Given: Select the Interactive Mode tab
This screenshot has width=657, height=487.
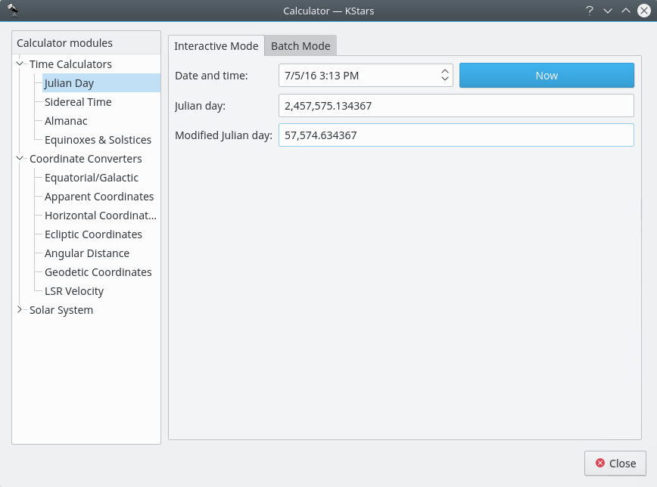Looking at the screenshot, I should point(216,46).
